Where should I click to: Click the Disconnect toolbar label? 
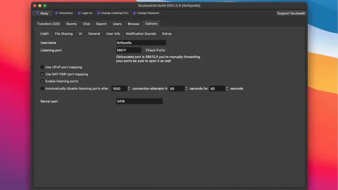coord(66,13)
